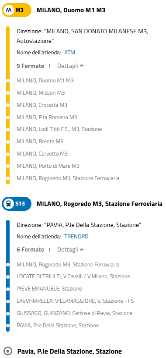This screenshot has width=166, height=358.
Task: Click the Lodi Tibb stop dot marker
Action: click(8, 129)
